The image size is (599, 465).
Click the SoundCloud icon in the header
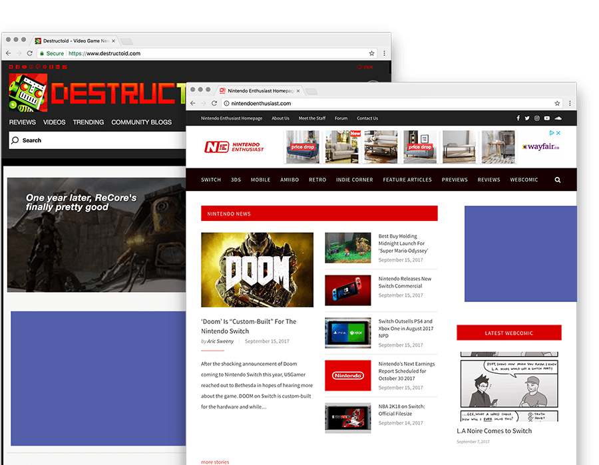558,118
